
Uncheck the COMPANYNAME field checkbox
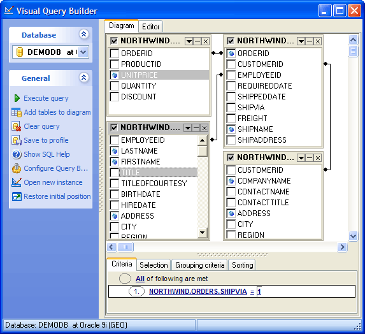click(231, 181)
